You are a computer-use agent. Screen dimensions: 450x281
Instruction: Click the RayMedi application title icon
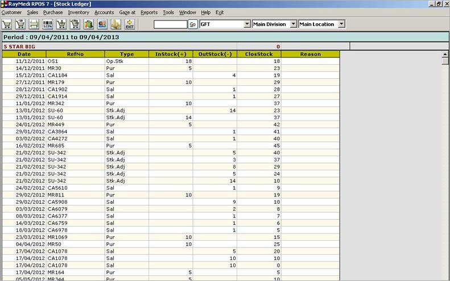[4, 4]
